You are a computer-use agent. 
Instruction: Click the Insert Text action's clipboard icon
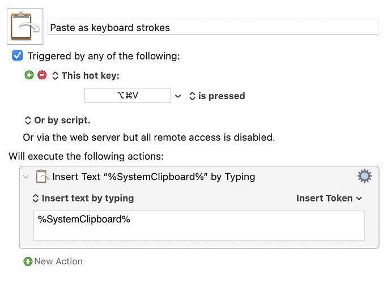tap(42, 177)
